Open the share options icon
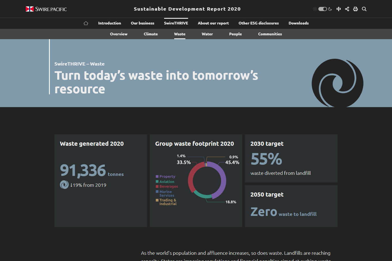Screen dimensions: 392x261 point(347,9)
